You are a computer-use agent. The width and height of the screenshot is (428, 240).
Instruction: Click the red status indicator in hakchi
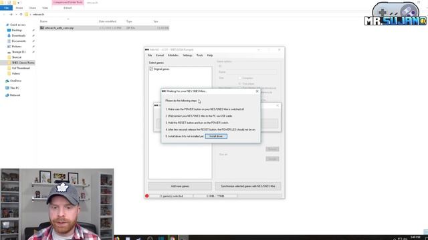pos(147,196)
